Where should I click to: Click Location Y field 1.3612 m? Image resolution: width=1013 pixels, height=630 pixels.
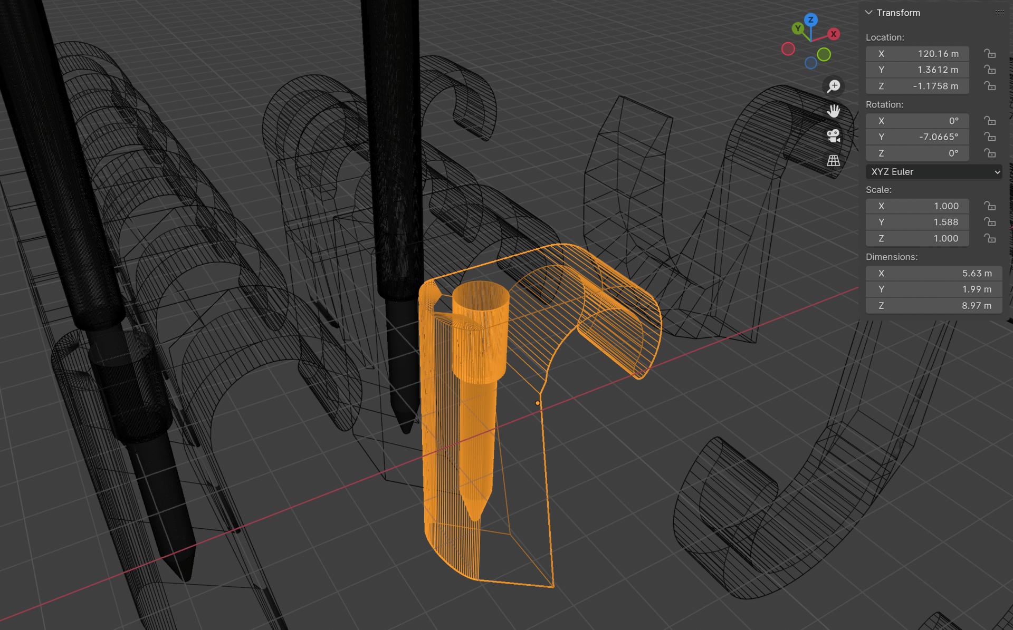point(917,70)
